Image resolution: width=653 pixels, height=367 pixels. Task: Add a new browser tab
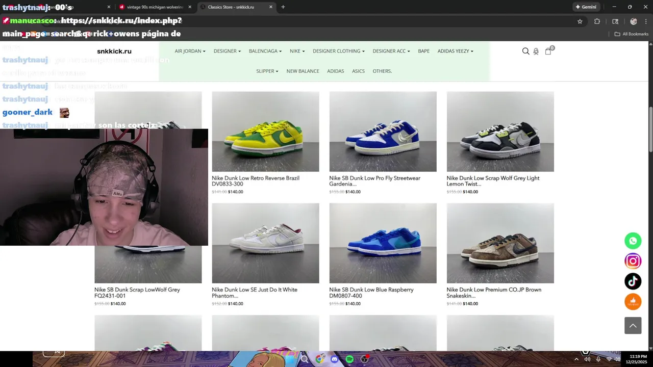pos(283,7)
